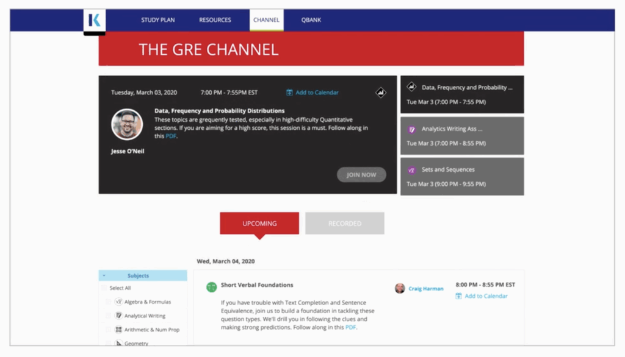Click the chart icon on Data Frequency session
This screenshot has width=625, height=357.
coord(411,87)
